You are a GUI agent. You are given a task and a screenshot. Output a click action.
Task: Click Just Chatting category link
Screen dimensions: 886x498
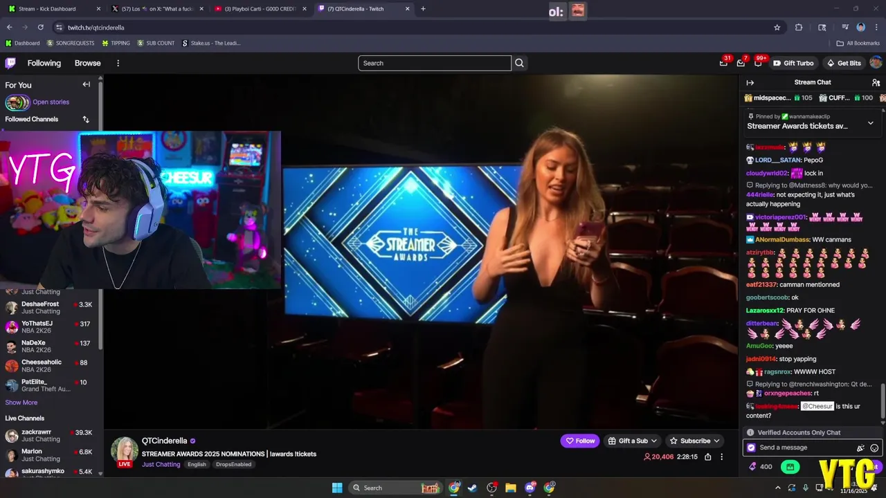tap(161, 464)
